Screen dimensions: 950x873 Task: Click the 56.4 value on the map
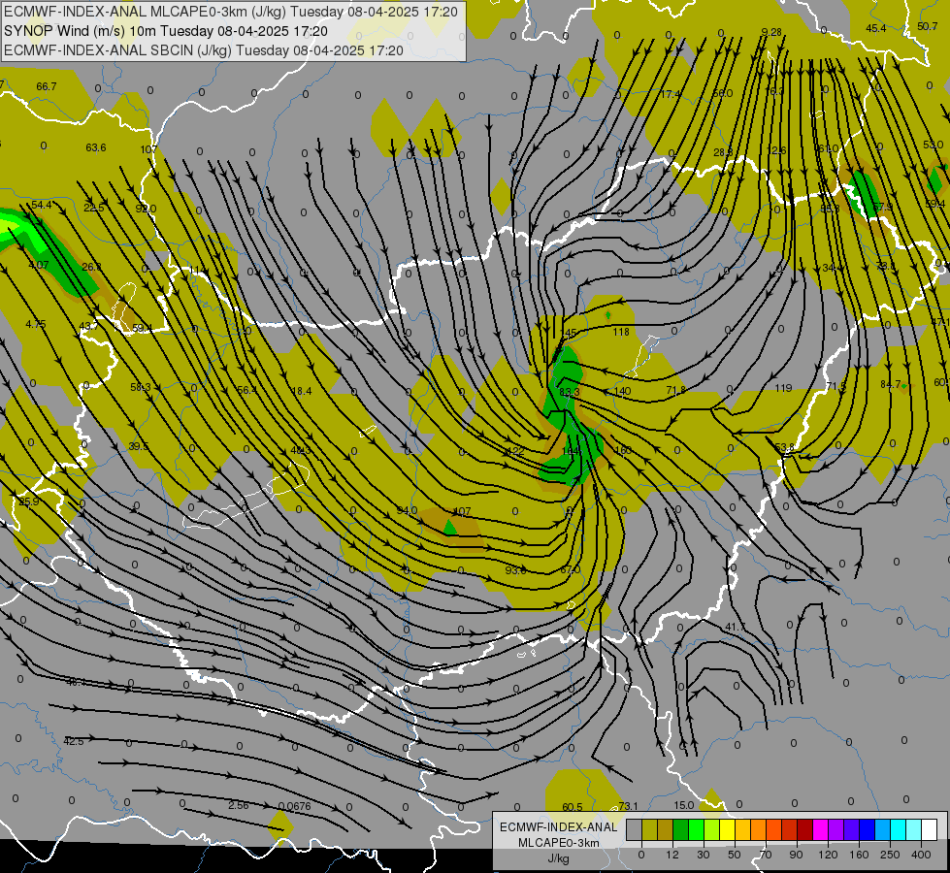point(246,390)
